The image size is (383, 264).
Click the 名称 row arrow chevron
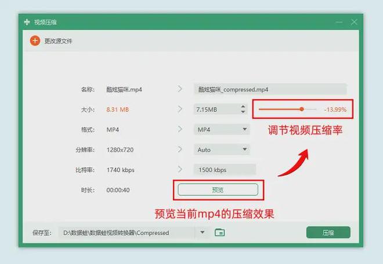pos(180,89)
